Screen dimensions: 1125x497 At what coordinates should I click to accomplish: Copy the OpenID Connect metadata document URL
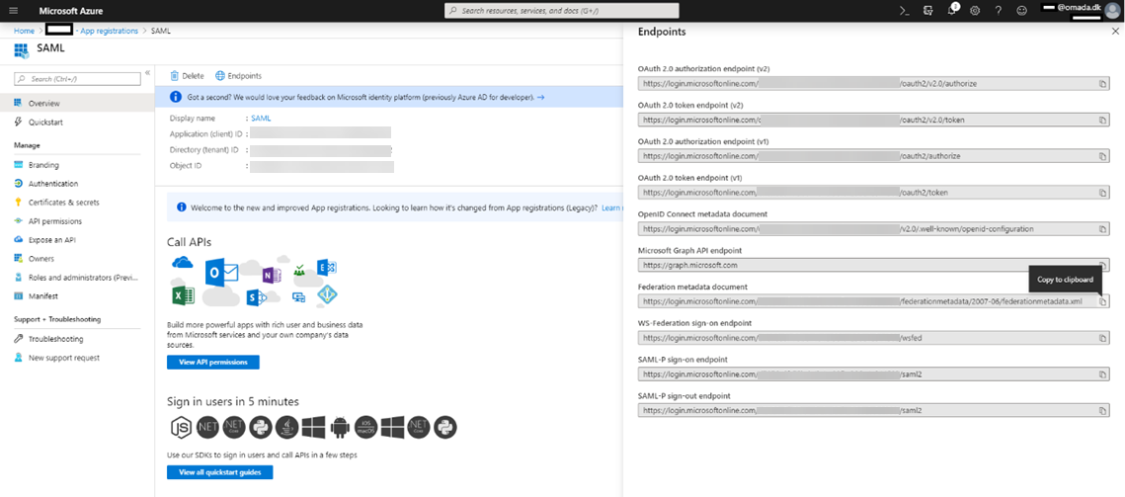tap(1102, 229)
